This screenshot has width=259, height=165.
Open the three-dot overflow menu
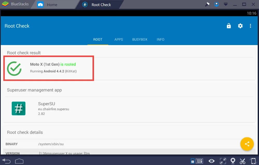pyautogui.click(x=250, y=26)
